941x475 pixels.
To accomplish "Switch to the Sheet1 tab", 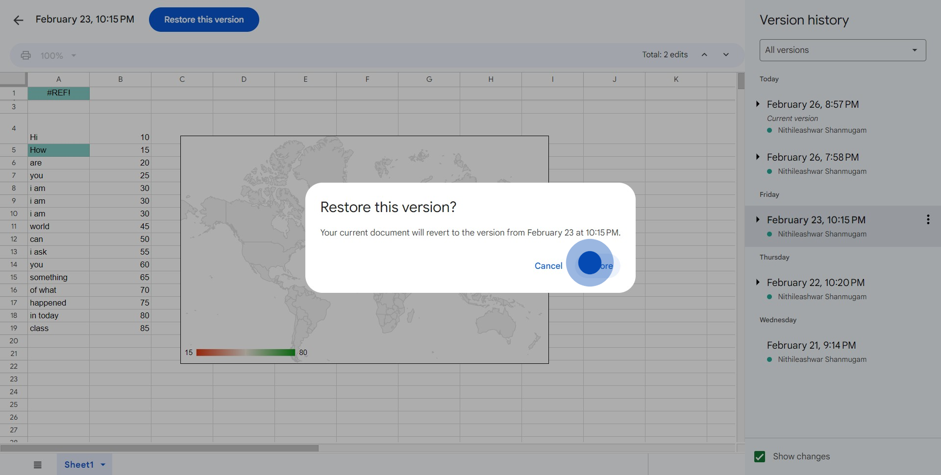I will [x=78, y=465].
